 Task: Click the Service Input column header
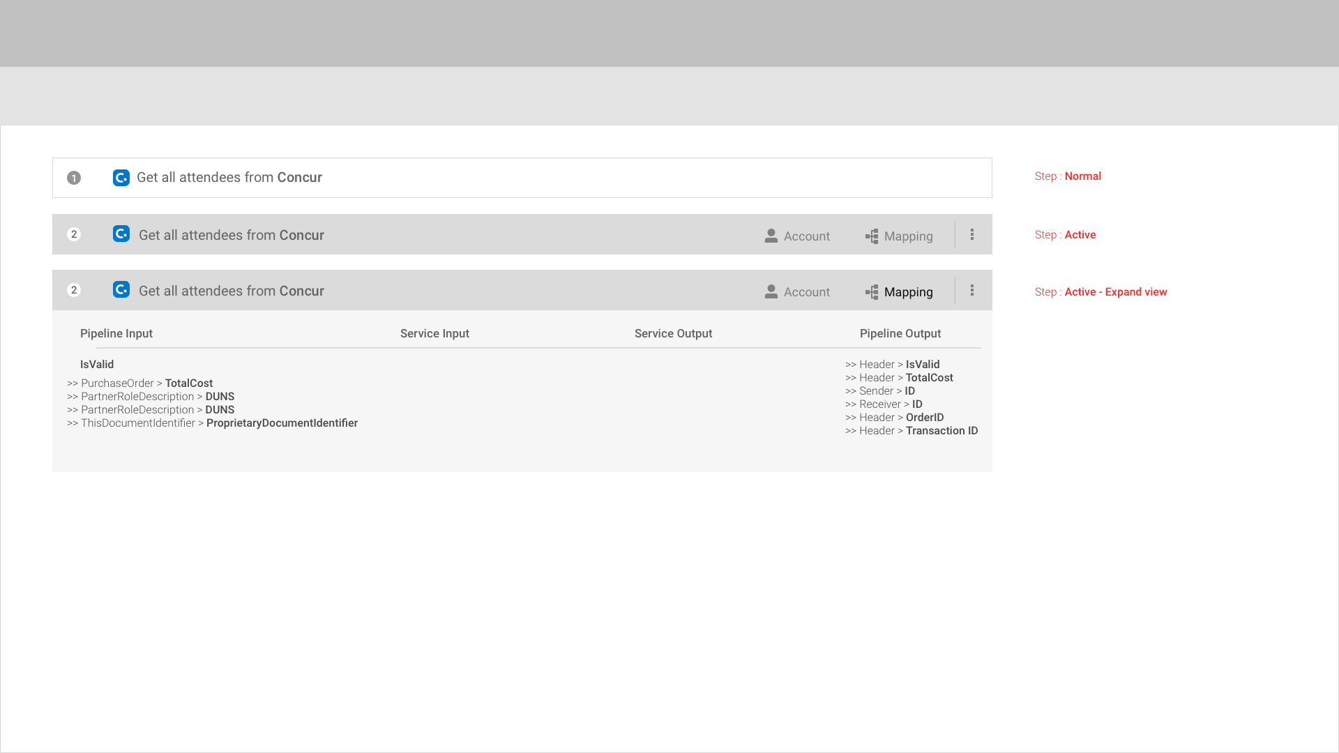coord(434,333)
